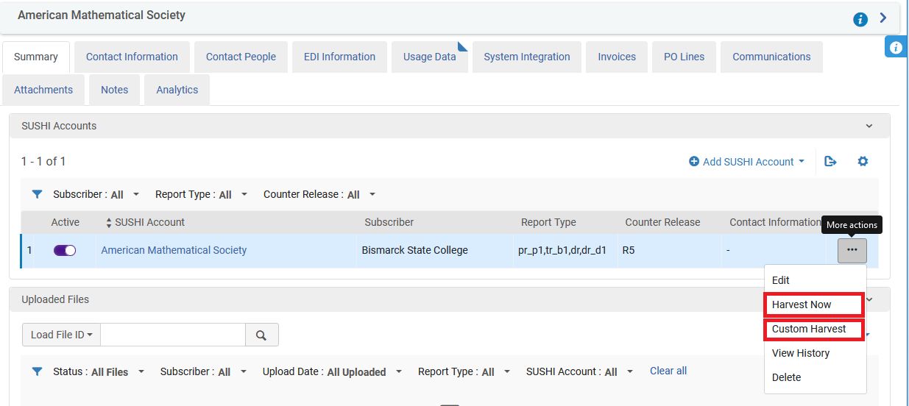Choose Edit from the actions menu

[x=815, y=280]
